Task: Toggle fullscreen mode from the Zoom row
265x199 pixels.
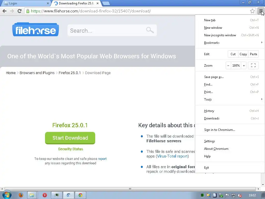Action: pos(253,66)
